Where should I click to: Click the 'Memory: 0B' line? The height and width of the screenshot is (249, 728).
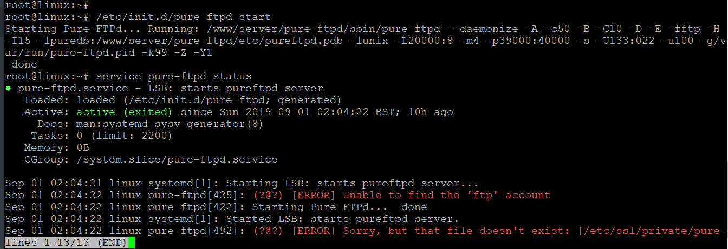[56, 148]
